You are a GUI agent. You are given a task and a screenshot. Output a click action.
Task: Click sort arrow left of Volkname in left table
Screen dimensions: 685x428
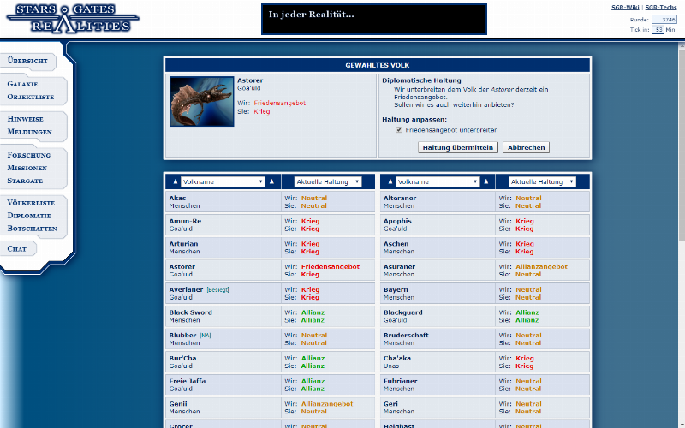[175, 181]
